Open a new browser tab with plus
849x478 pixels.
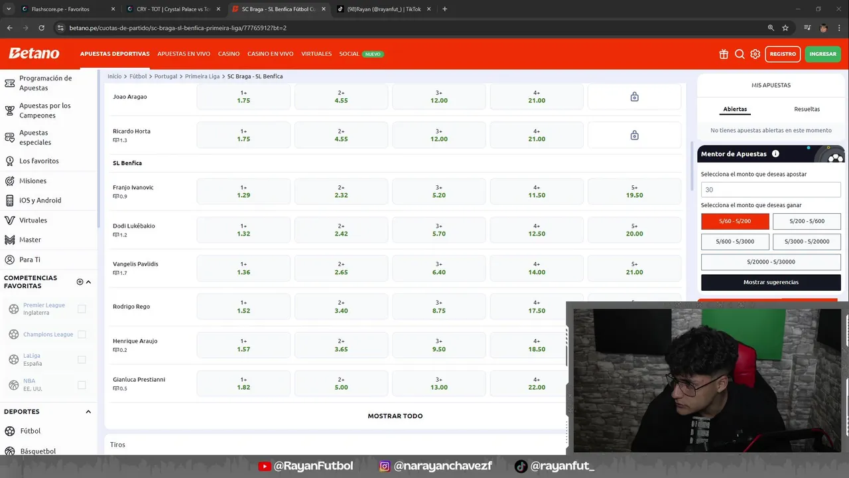point(444,9)
